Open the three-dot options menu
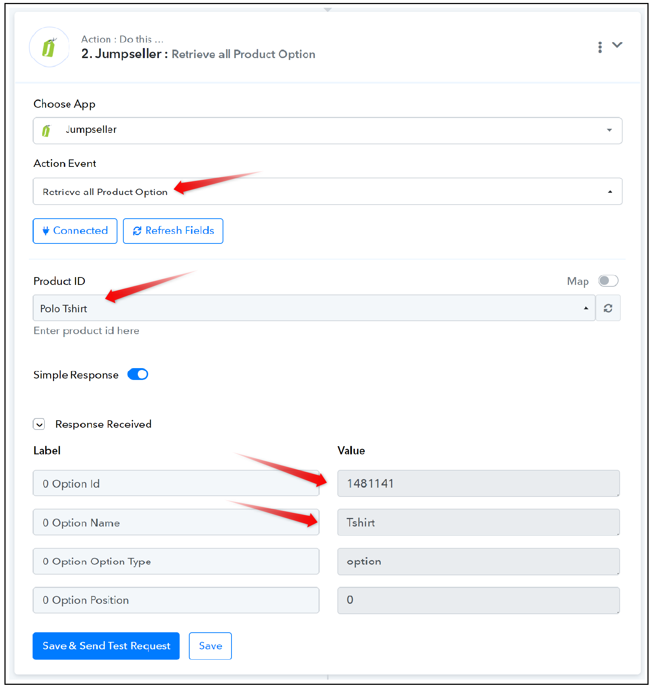Image resolution: width=653 pixels, height=690 pixels. pos(600,47)
